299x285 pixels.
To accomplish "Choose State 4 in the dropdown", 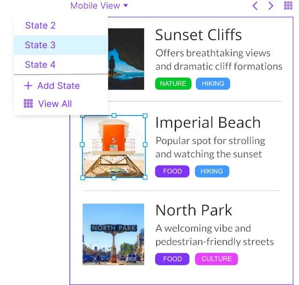I will click(40, 64).
